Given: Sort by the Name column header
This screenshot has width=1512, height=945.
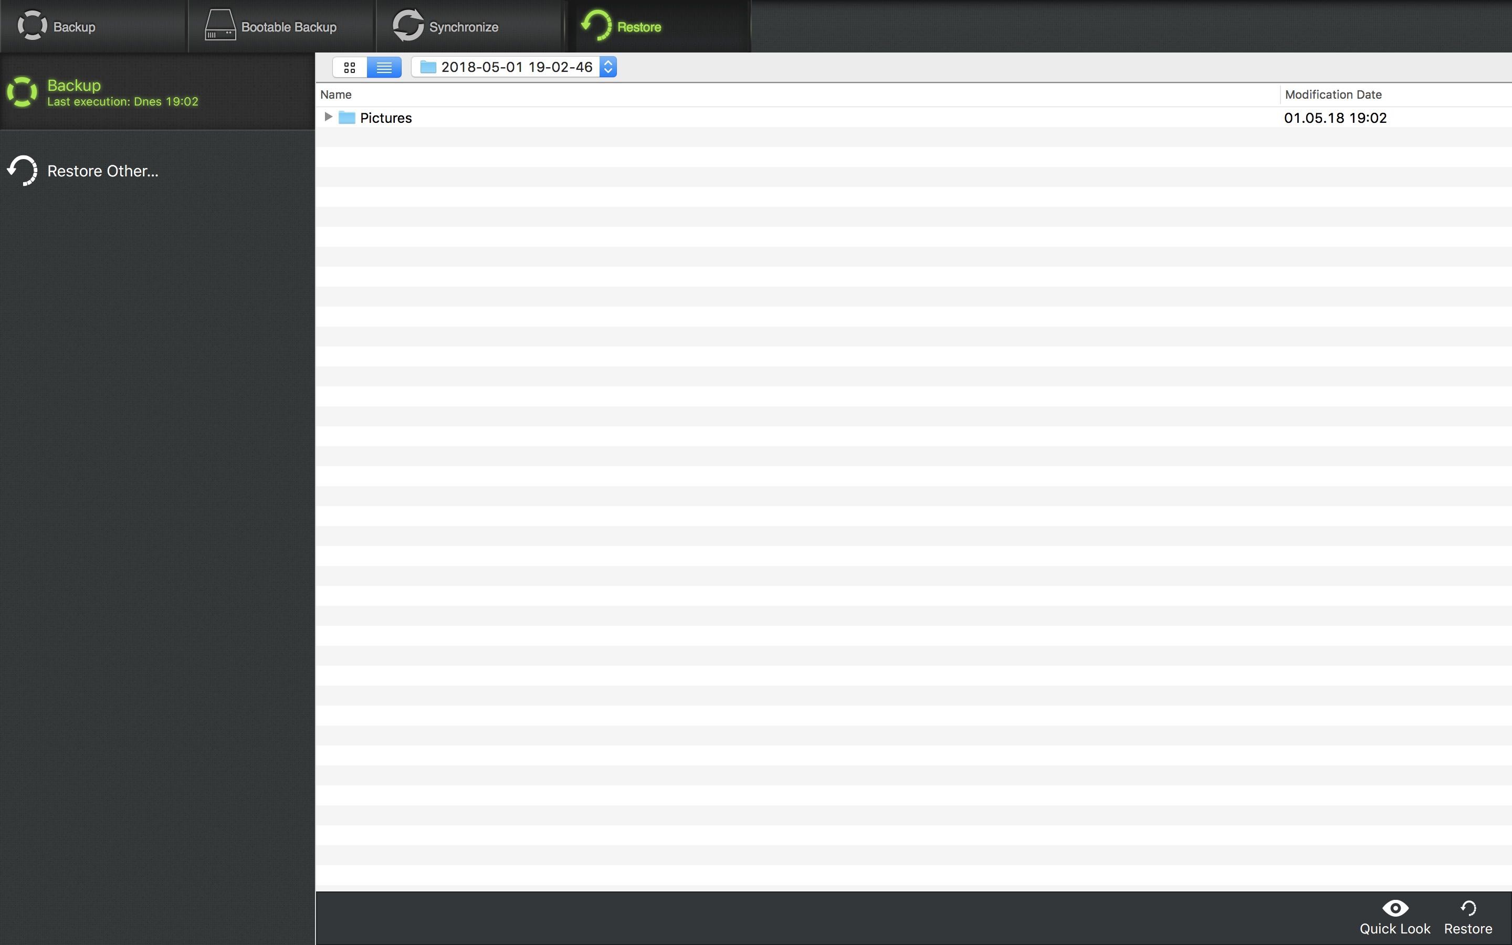Looking at the screenshot, I should point(336,94).
